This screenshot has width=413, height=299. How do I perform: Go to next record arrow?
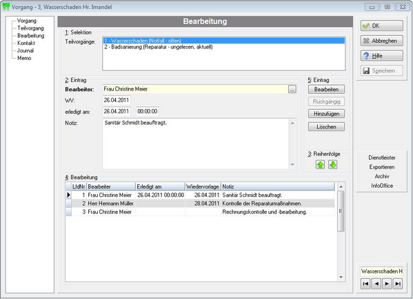387,284
